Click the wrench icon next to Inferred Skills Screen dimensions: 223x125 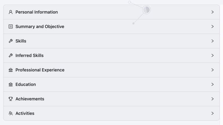point(11,56)
